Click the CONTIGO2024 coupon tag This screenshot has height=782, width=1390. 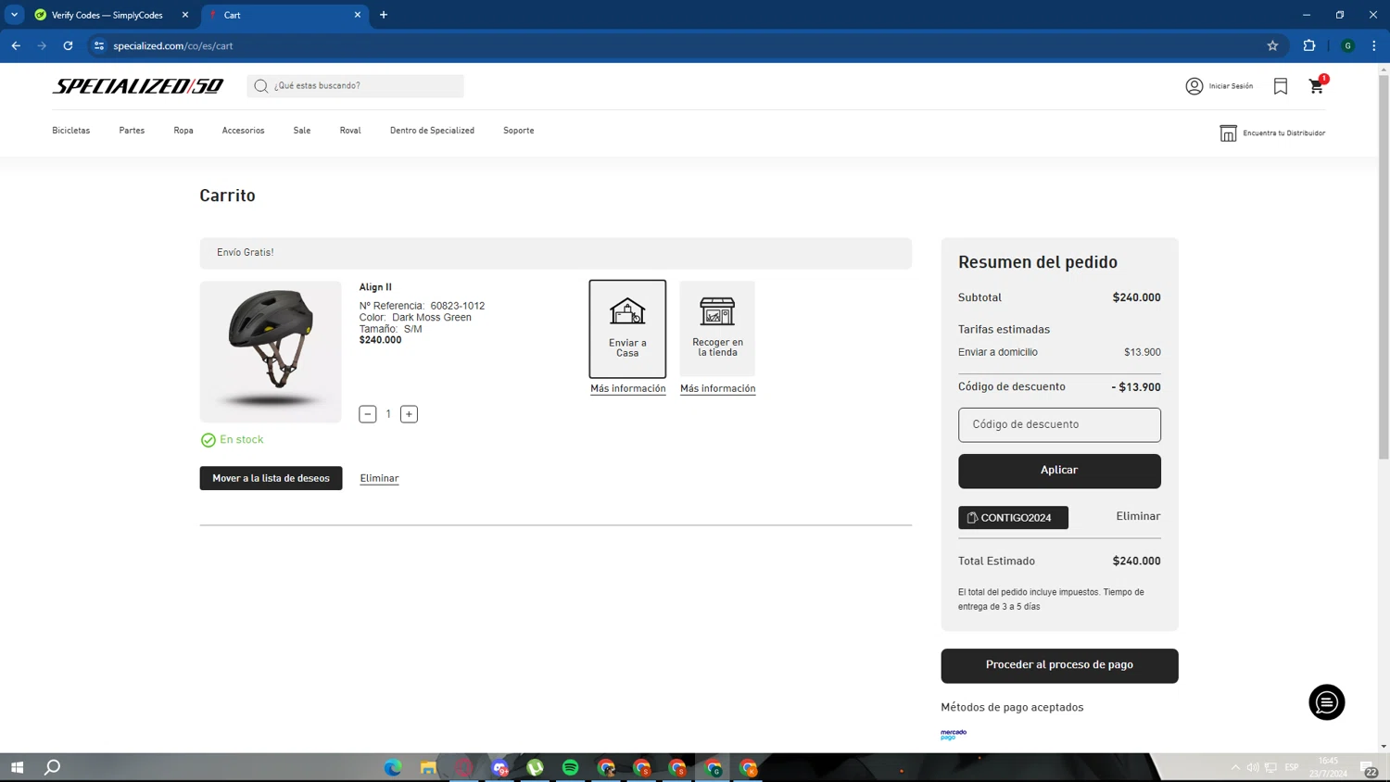coord(1013,517)
